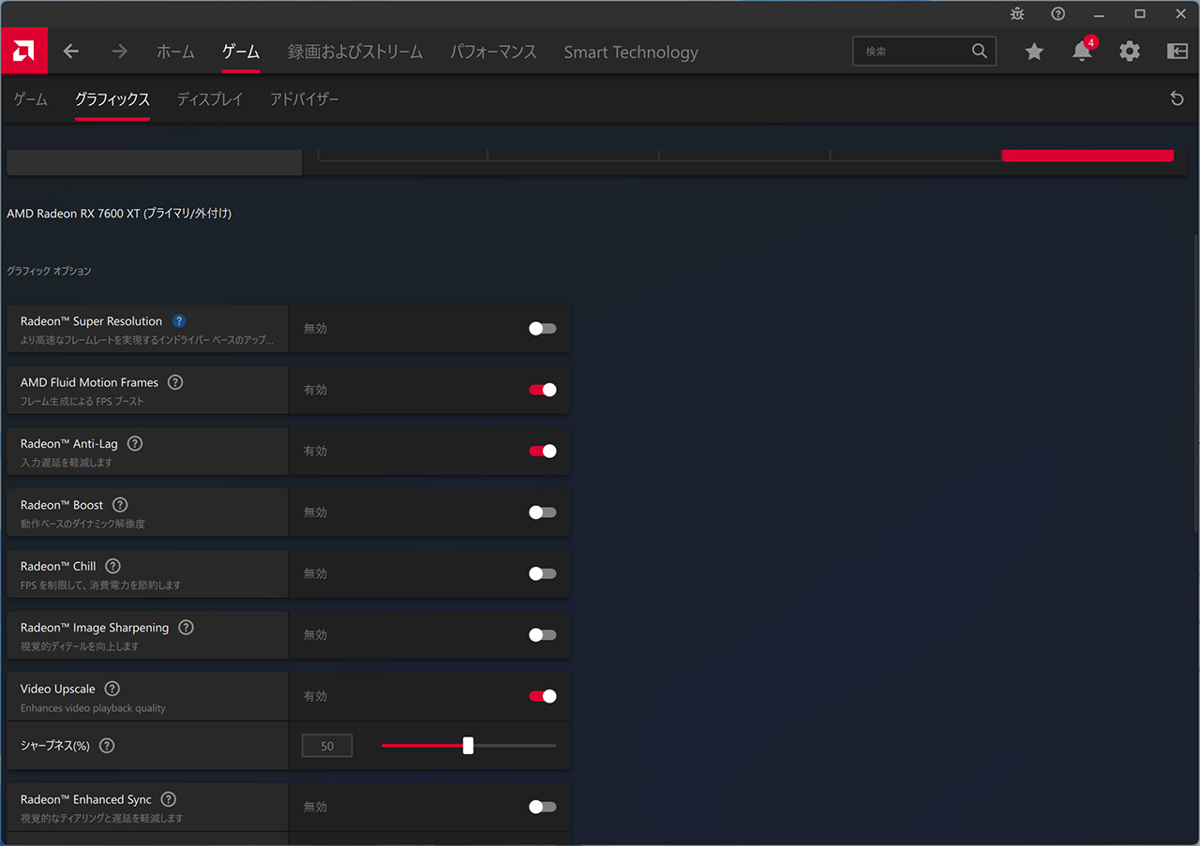Image resolution: width=1200 pixels, height=846 pixels.
Task: Enable Radeon Boost switch
Action: [x=543, y=512]
